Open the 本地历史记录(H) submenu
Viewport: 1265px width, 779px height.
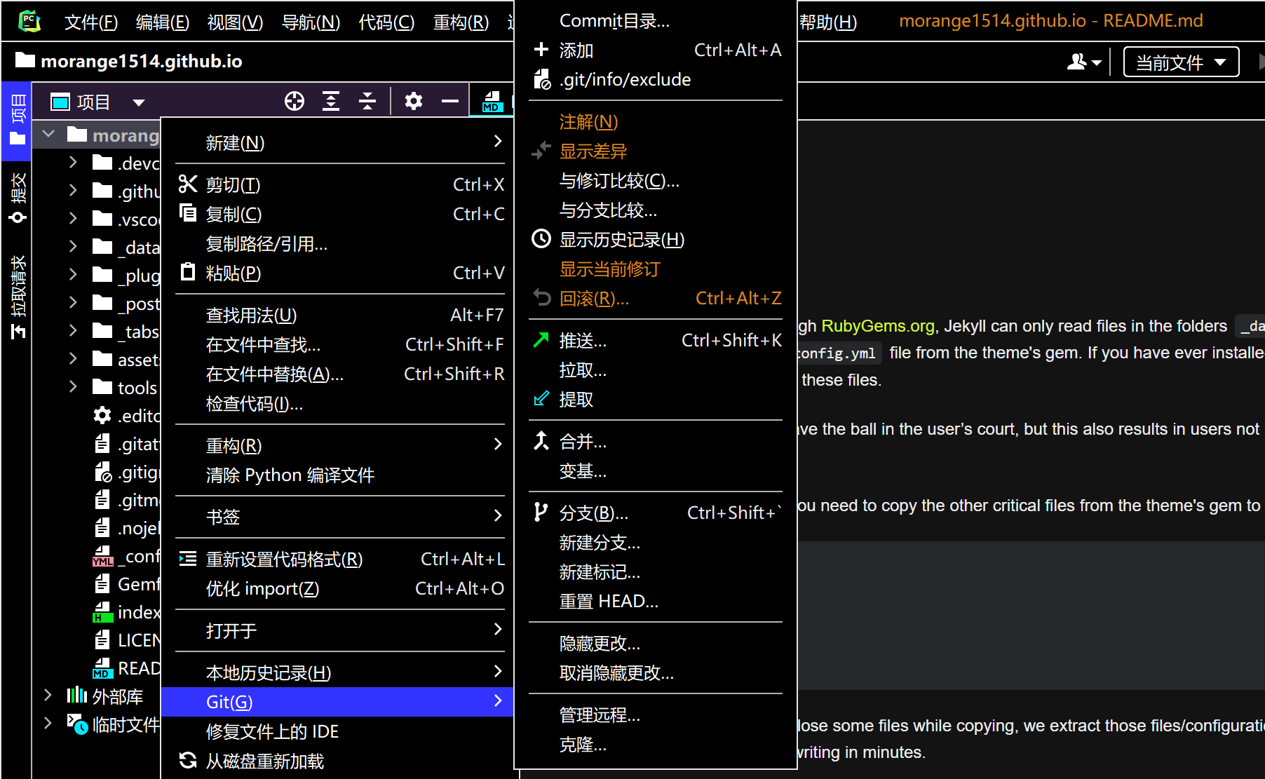click(339, 672)
